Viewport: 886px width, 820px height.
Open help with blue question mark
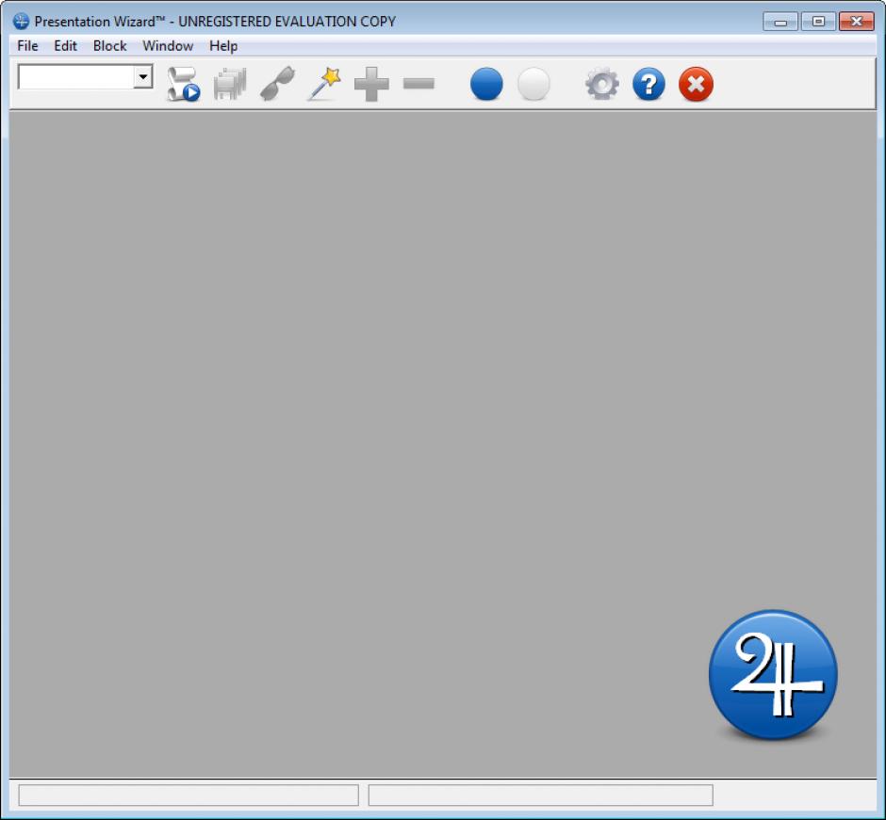tap(648, 85)
